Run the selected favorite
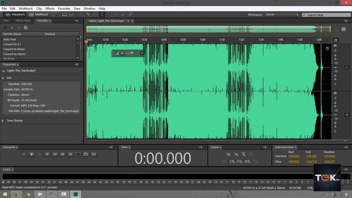The height and width of the screenshot is (198, 352). (x=12, y=28)
